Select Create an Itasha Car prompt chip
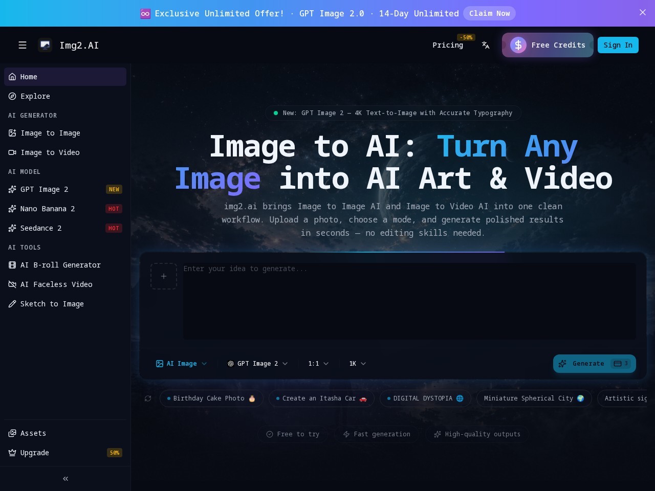 pos(321,398)
